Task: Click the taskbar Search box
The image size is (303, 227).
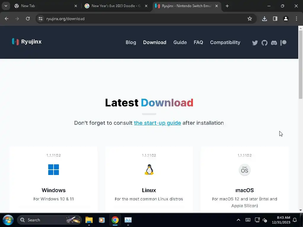Action: 49,220
